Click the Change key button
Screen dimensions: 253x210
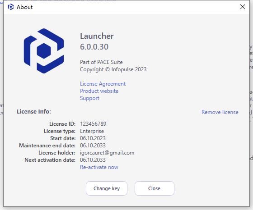pyautogui.click(x=107, y=188)
